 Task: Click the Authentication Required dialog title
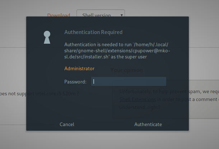[x=93, y=32]
